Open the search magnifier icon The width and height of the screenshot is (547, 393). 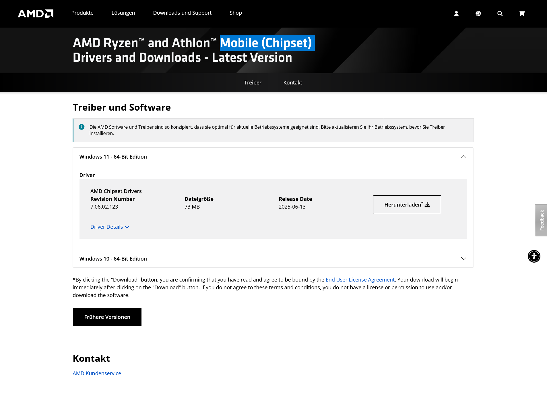pyautogui.click(x=500, y=14)
